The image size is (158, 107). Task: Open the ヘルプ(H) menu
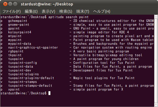(x=102, y=11)
